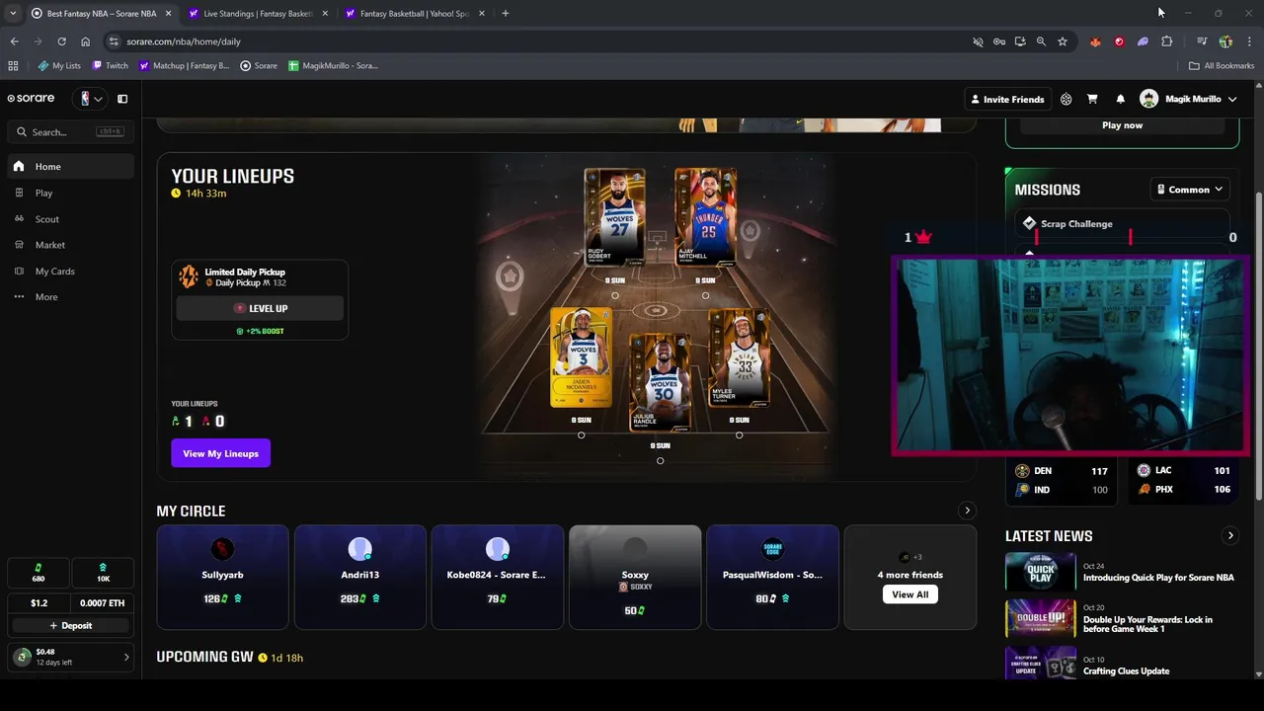Screen dimensions: 1264x711
Task: Click the Play now button
Action: (x=1122, y=125)
